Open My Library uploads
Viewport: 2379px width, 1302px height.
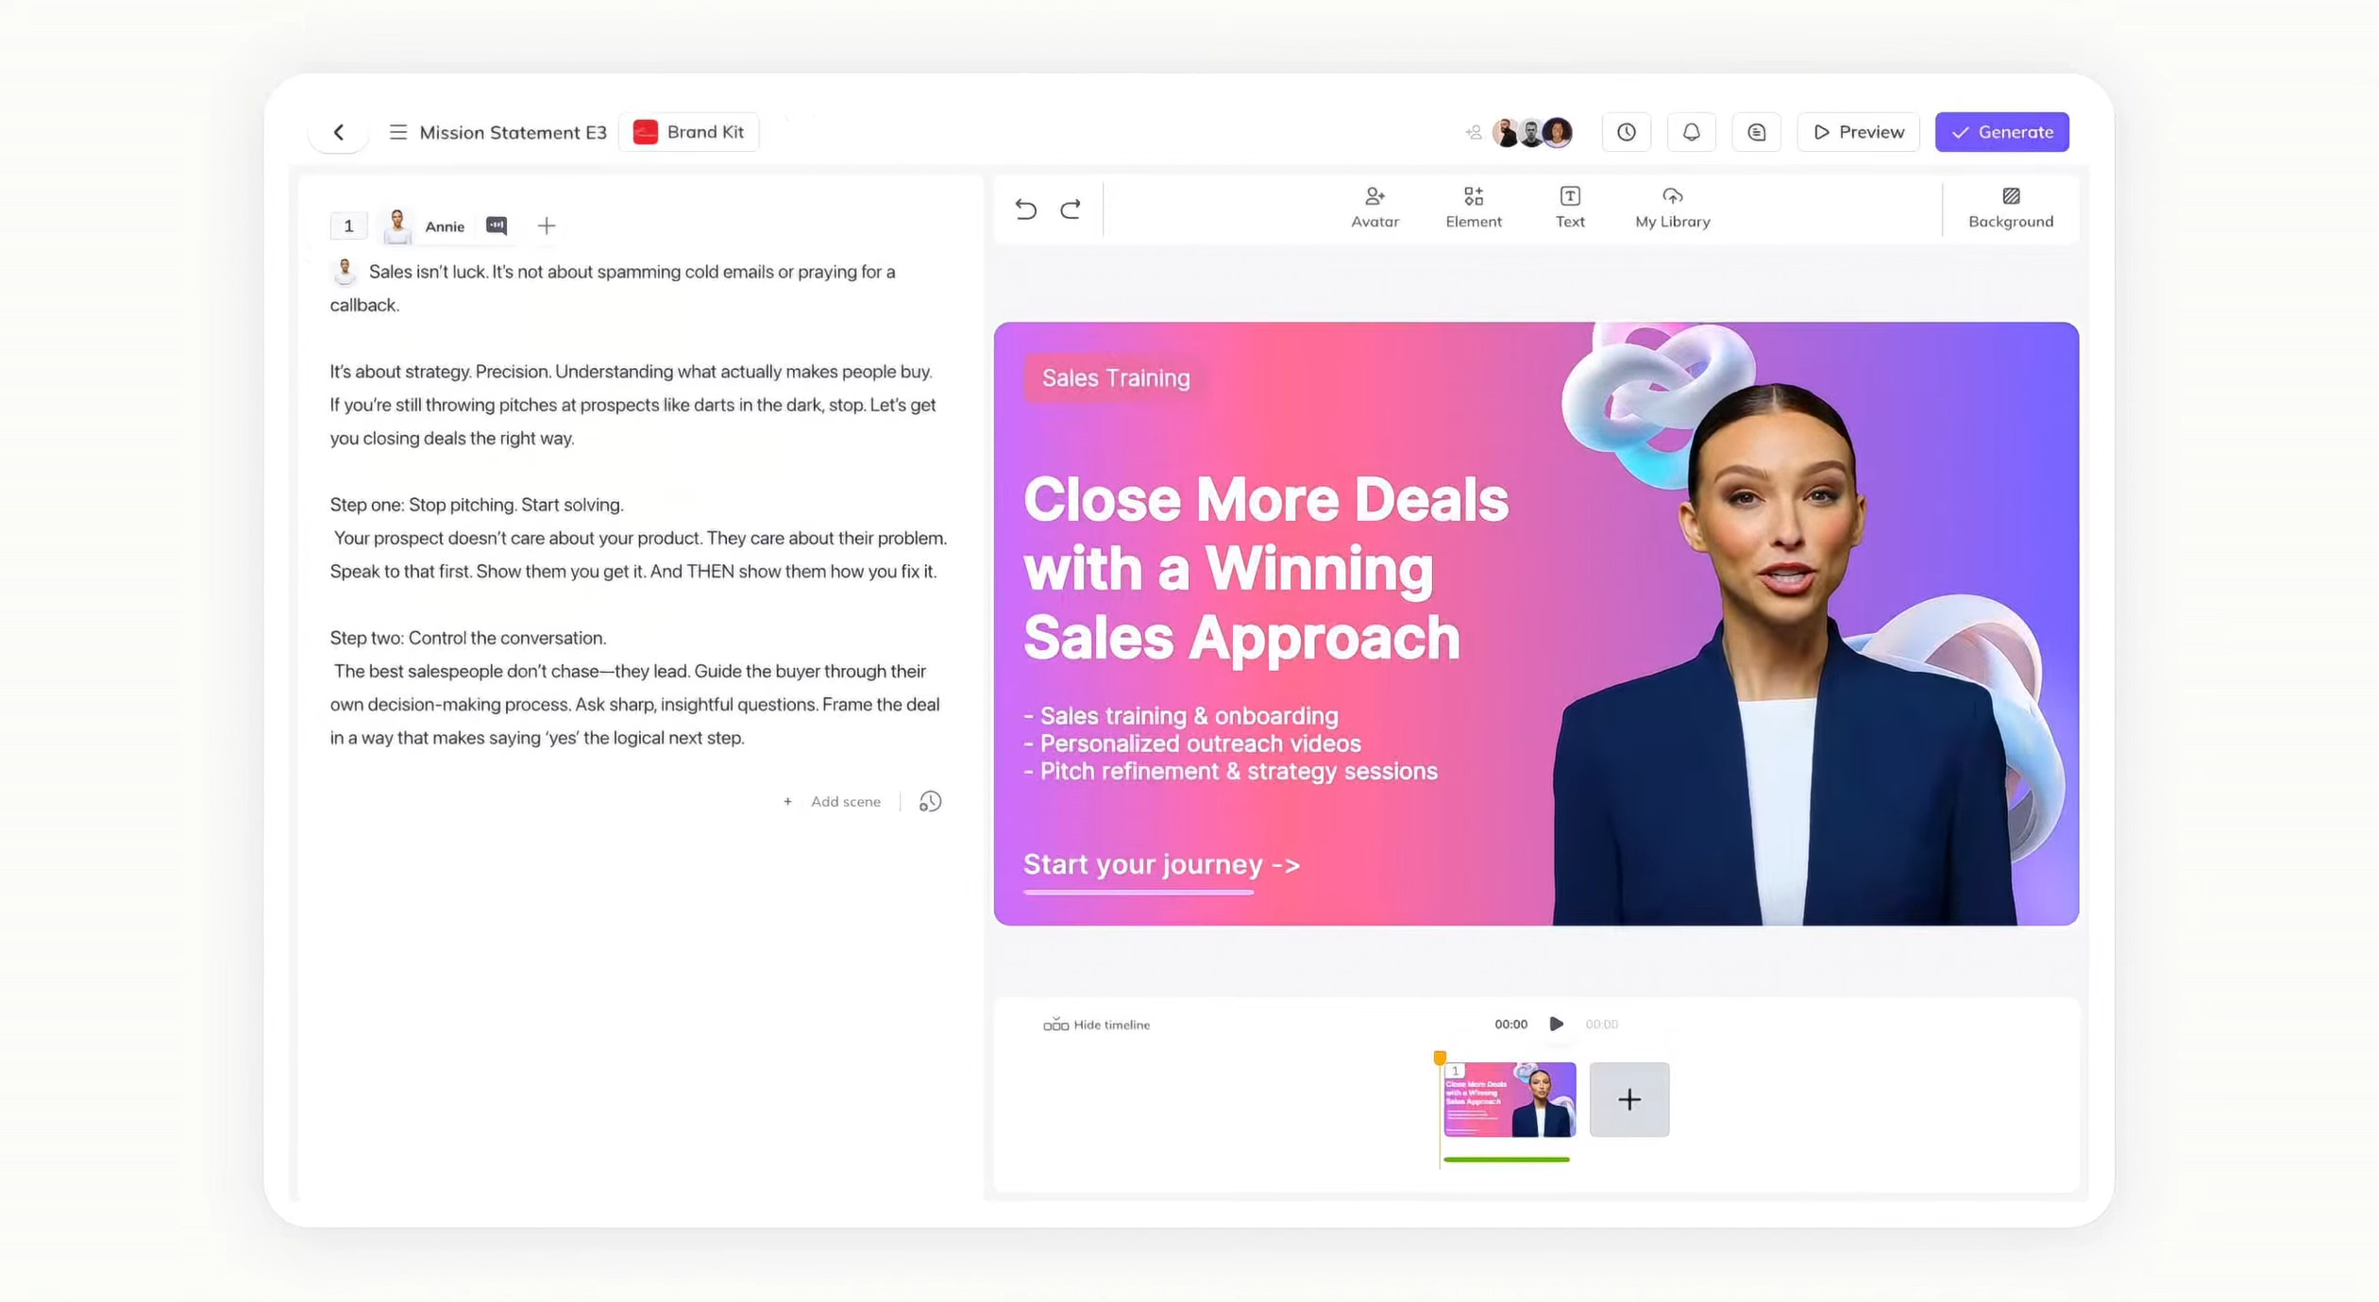tap(1672, 208)
